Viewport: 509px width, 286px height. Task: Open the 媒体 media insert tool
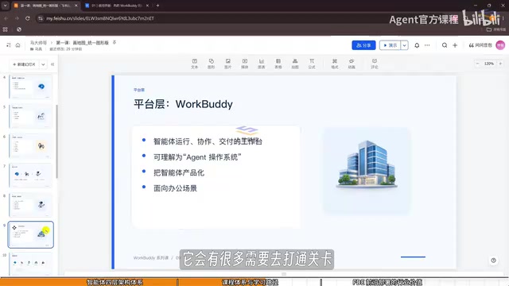[245, 64]
